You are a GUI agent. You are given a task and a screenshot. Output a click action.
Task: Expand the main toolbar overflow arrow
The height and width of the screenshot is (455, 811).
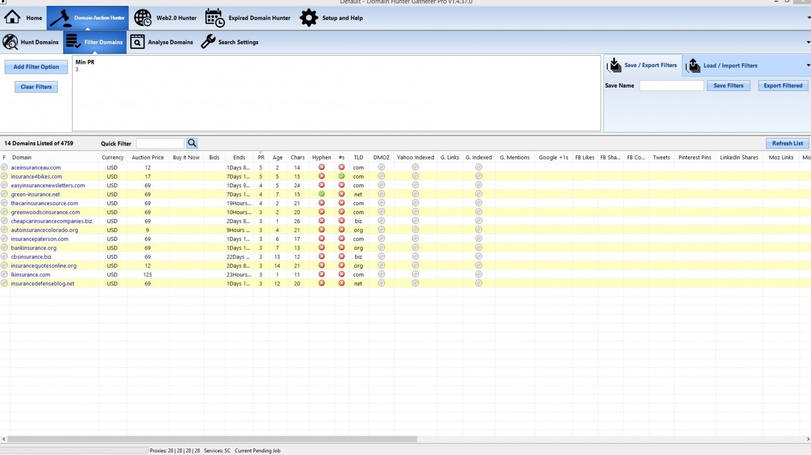(x=808, y=18)
